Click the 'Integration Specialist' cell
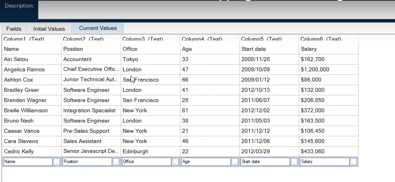 coord(91,111)
